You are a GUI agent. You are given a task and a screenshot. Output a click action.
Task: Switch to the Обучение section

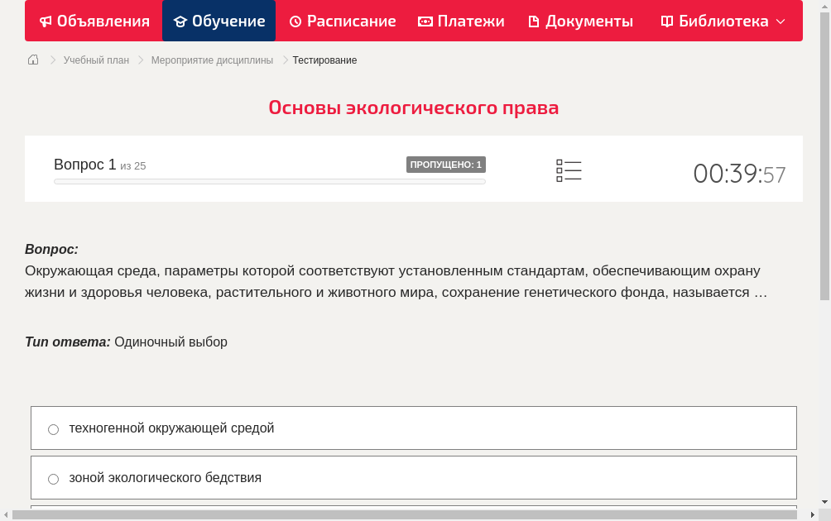coord(219,21)
